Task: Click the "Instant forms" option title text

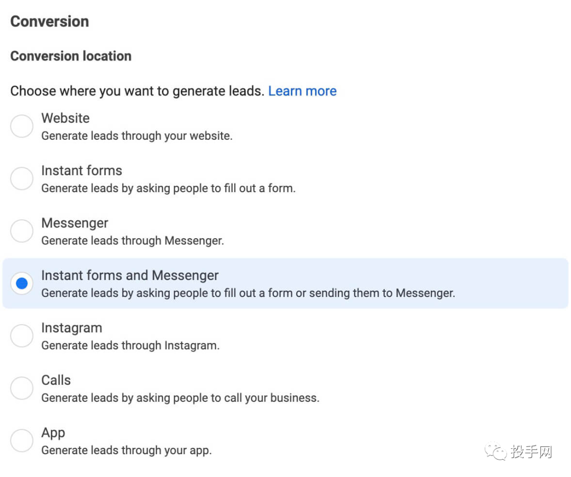Action: pyautogui.click(x=81, y=170)
